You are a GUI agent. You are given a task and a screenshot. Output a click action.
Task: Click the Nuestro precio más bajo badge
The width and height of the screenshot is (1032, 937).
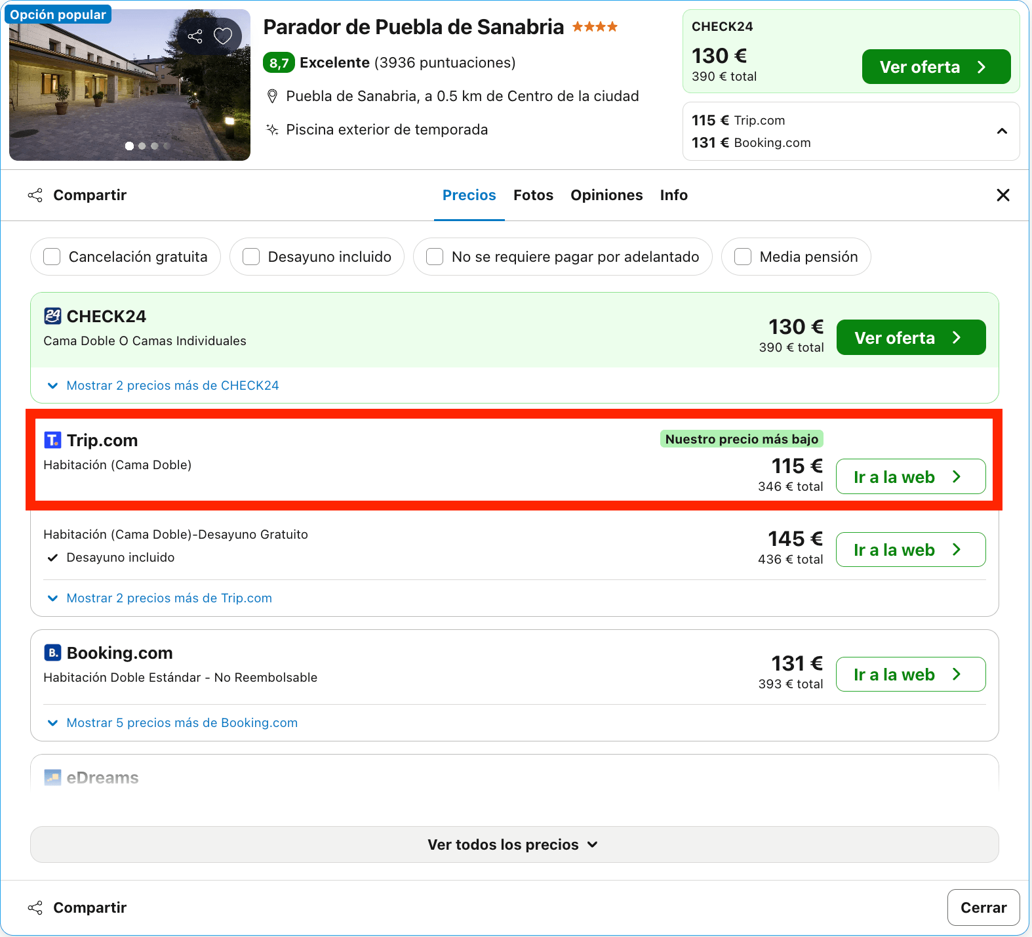point(742,439)
